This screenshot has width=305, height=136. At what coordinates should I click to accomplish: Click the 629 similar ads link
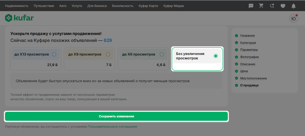coord(108,41)
